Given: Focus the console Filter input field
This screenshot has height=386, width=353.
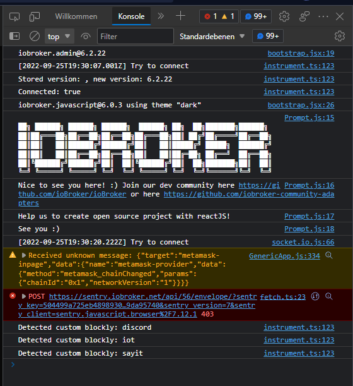Looking at the screenshot, I should [136, 37].
